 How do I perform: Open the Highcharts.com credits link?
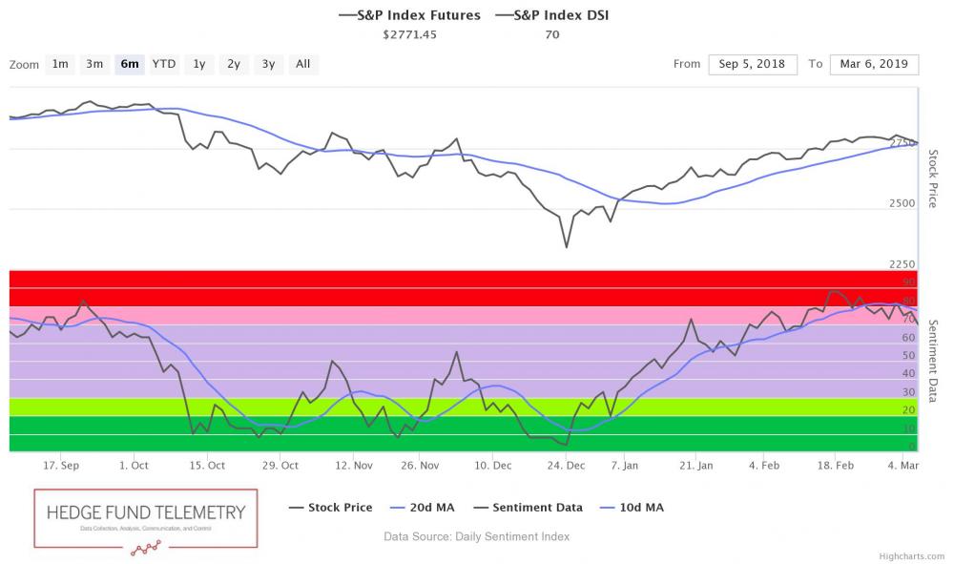(911, 556)
